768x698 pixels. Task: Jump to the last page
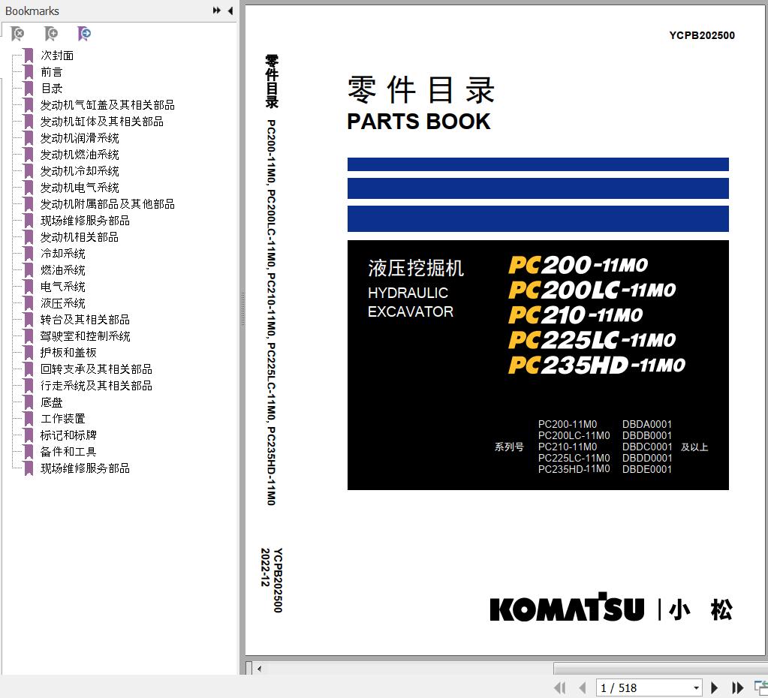(x=737, y=687)
